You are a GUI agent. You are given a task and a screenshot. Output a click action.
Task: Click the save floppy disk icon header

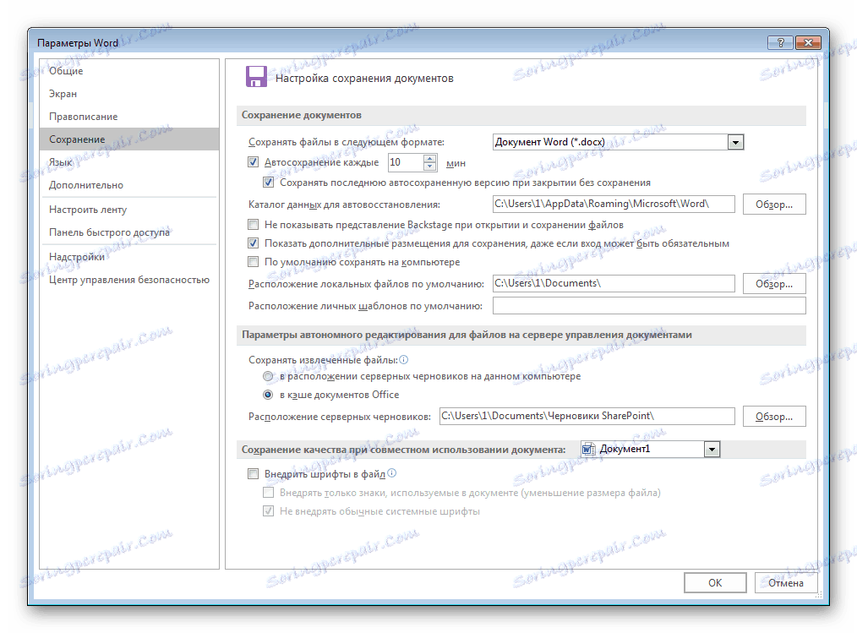(257, 76)
